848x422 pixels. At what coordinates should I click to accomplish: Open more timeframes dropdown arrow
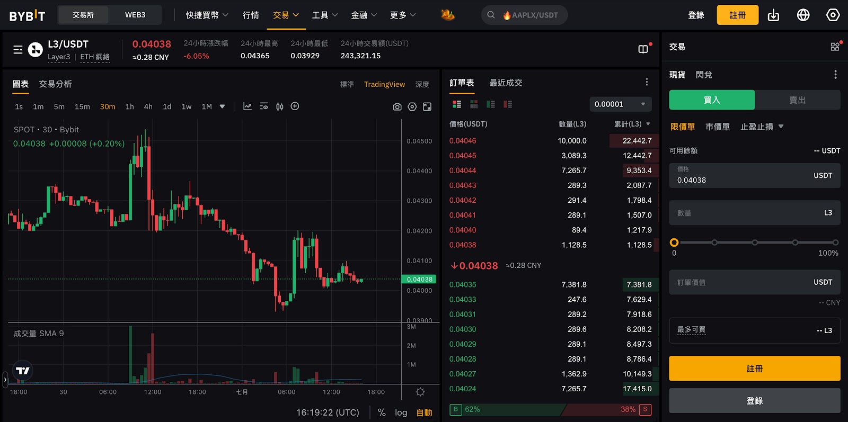pos(222,106)
